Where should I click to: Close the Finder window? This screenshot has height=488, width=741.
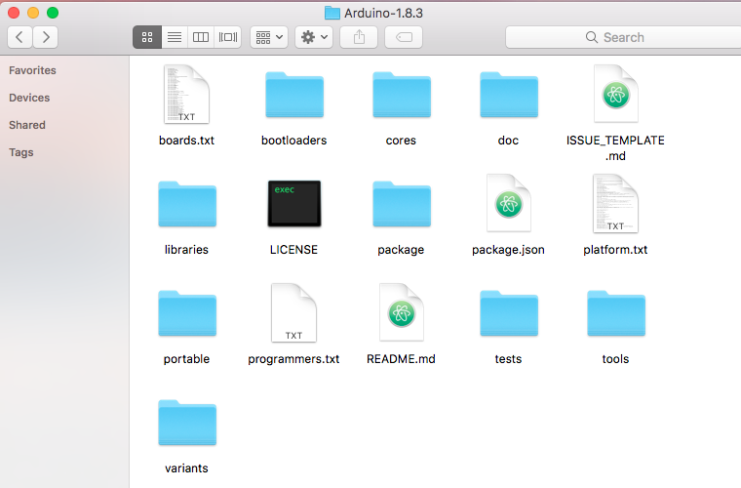(14, 13)
